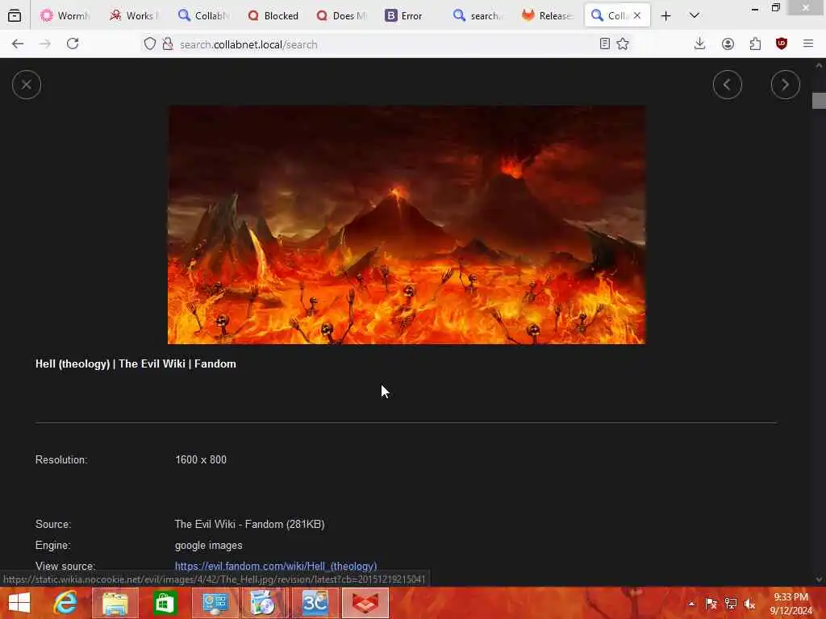Open evil.fandom.com Hell theology source link

[x=276, y=567]
